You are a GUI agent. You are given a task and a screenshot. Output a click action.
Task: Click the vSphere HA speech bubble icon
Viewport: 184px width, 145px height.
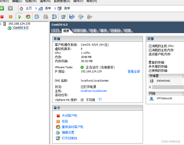(100, 99)
